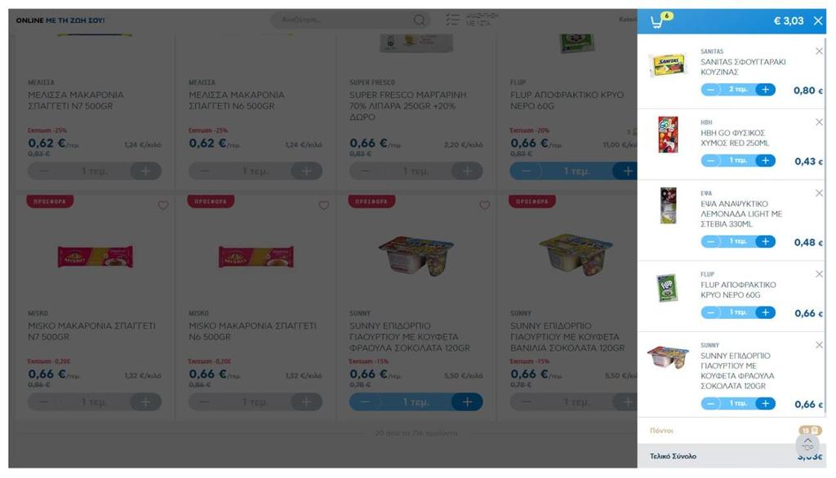Favorite SUNNY strawberry dessert with heart icon

point(484,206)
